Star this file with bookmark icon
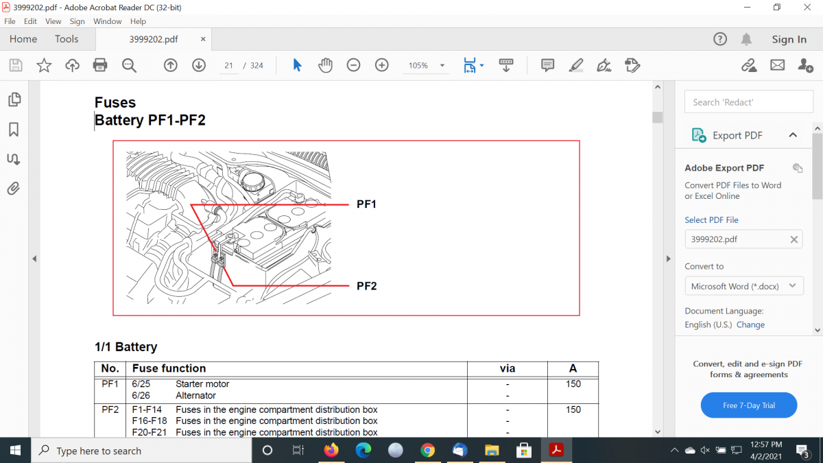Image resolution: width=823 pixels, height=463 pixels. [44, 65]
